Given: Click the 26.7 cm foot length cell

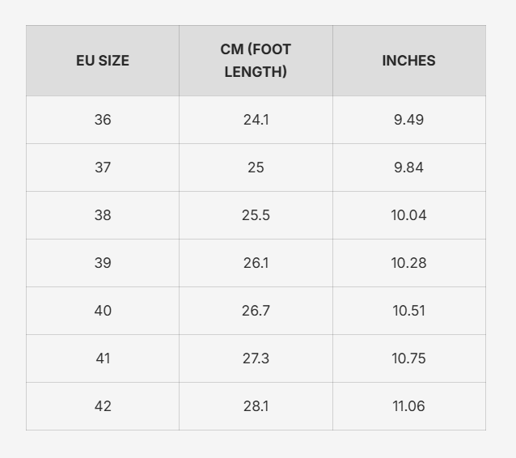Looking at the screenshot, I should click(256, 311).
